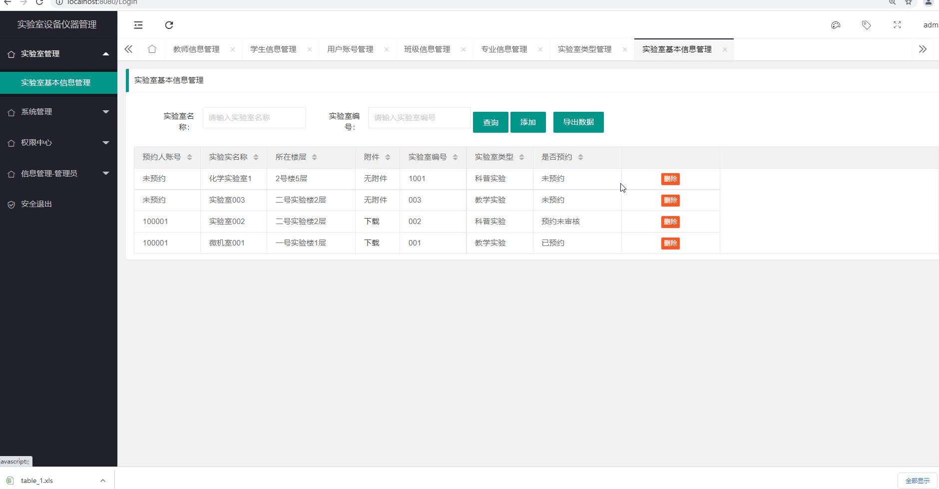This screenshot has width=939, height=489.
Task: Sort by 实验实名称 column arrows
Action: coord(256,157)
